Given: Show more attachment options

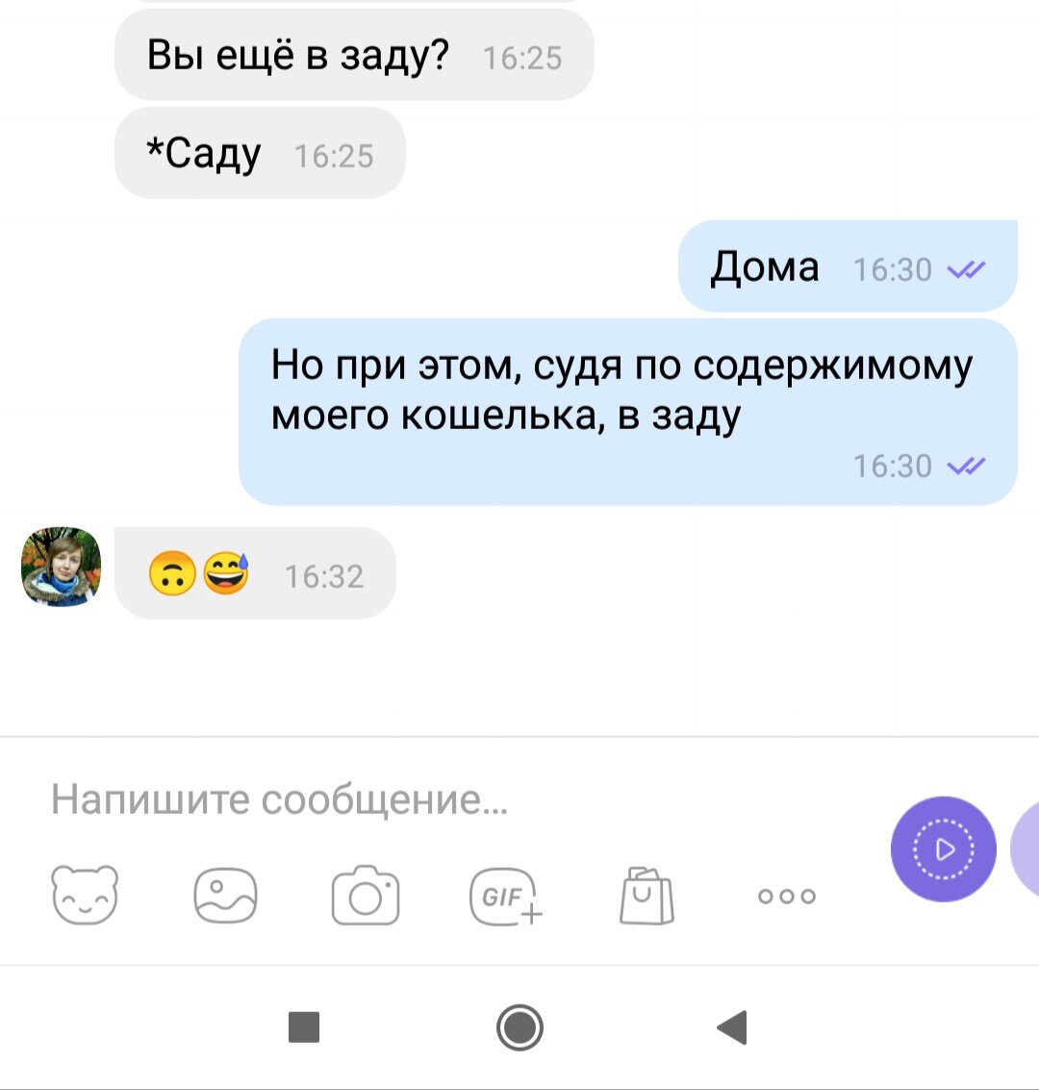Looking at the screenshot, I should [x=787, y=896].
